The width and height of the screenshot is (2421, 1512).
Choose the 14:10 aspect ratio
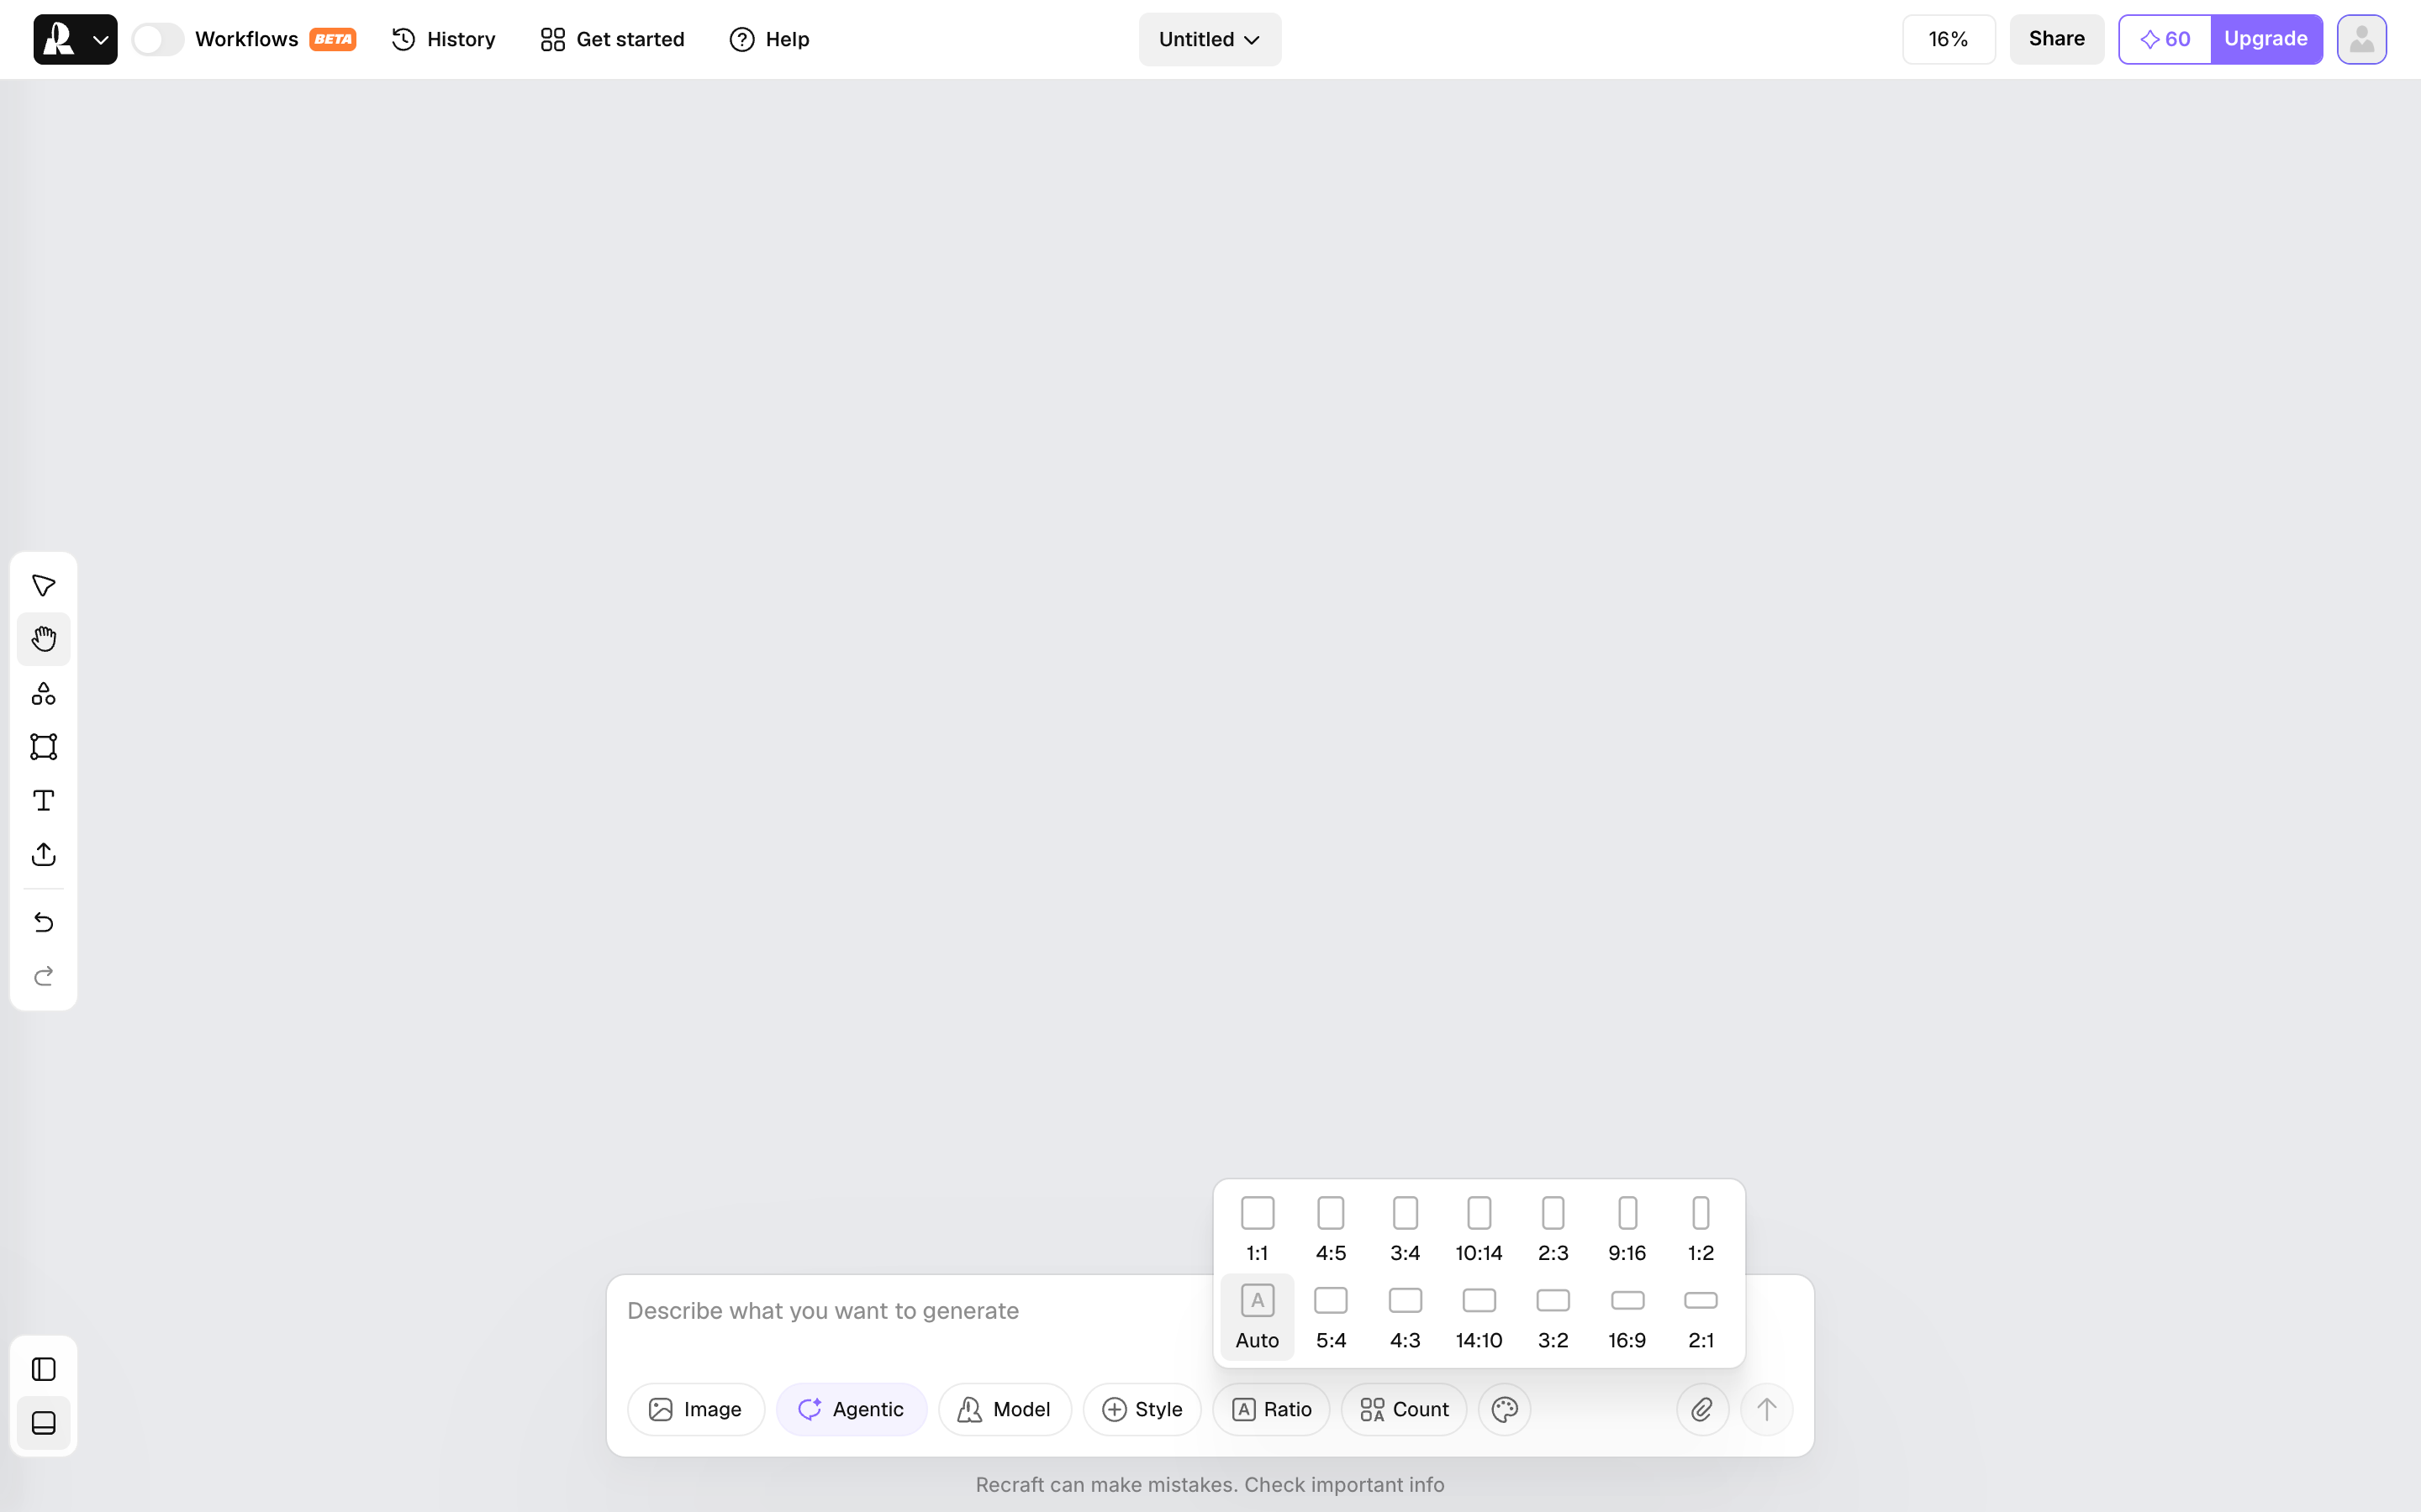pos(1479,1316)
